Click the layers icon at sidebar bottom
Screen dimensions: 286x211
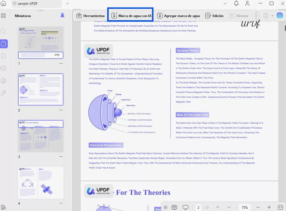pos(3,207)
